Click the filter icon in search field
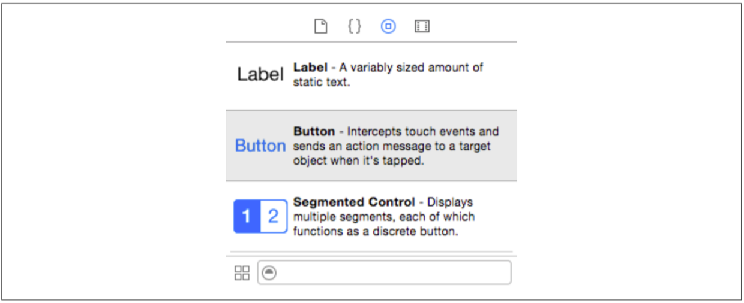Image resolution: width=744 pixels, height=303 pixels. click(x=270, y=273)
